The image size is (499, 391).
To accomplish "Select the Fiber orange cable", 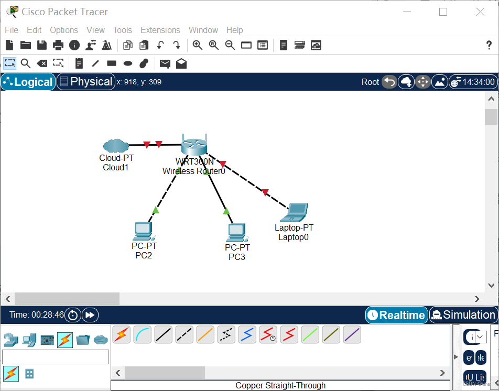I will click(x=205, y=335).
